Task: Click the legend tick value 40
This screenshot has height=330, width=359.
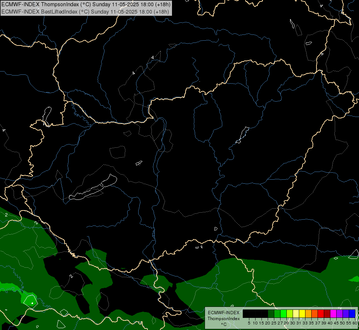Action: coord(330,323)
